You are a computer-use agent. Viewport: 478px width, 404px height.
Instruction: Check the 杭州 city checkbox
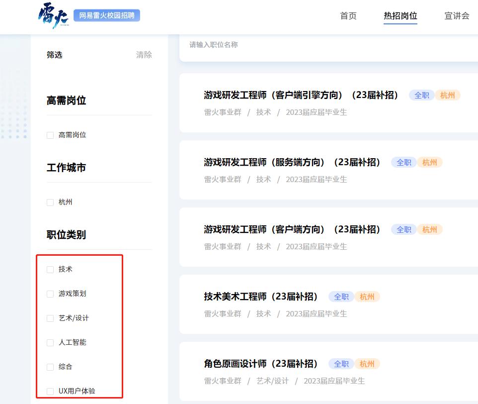click(x=50, y=202)
